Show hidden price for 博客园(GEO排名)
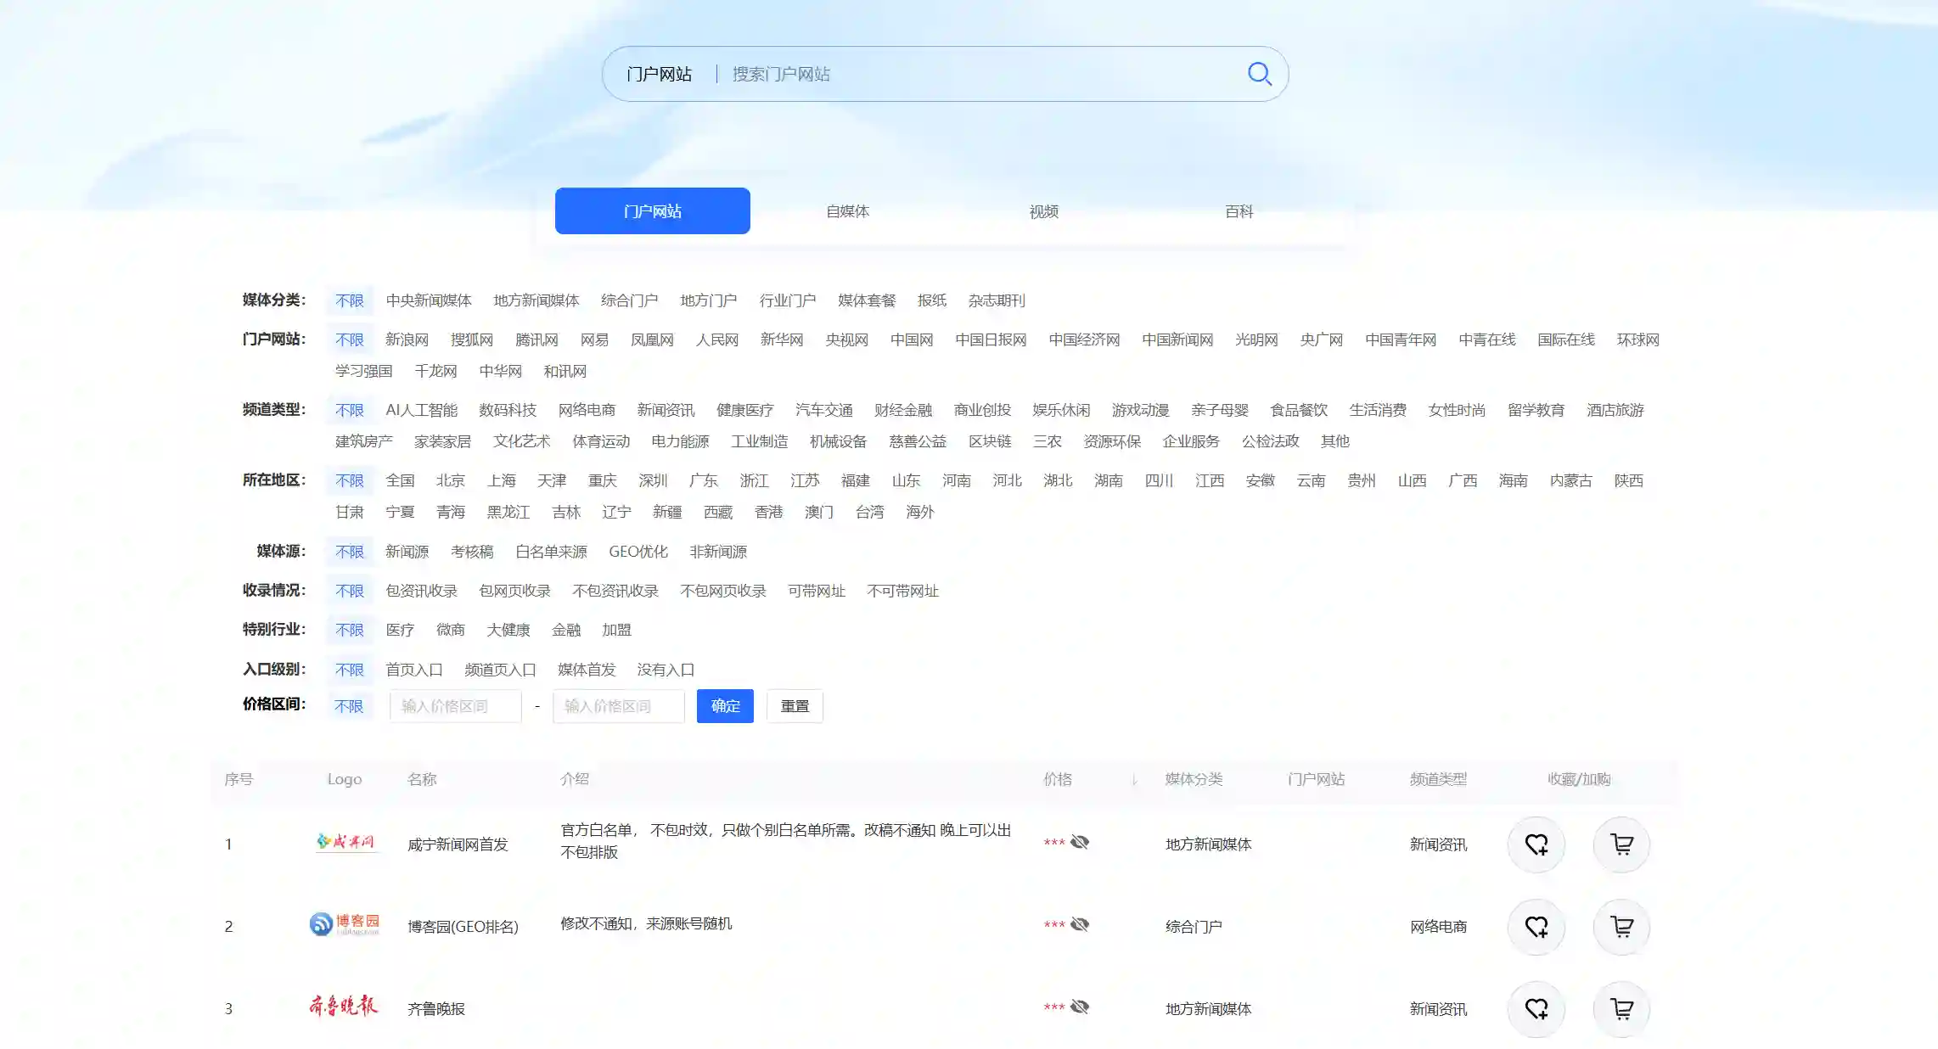 [1079, 924]
